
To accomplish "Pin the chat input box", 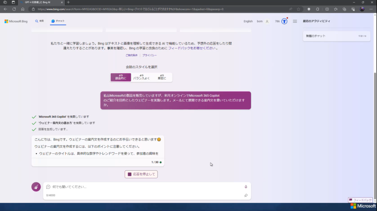I will tap(246, 196).
